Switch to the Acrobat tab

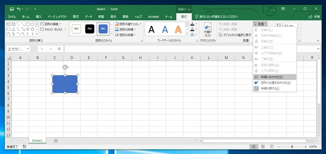[x=154, y=17]
